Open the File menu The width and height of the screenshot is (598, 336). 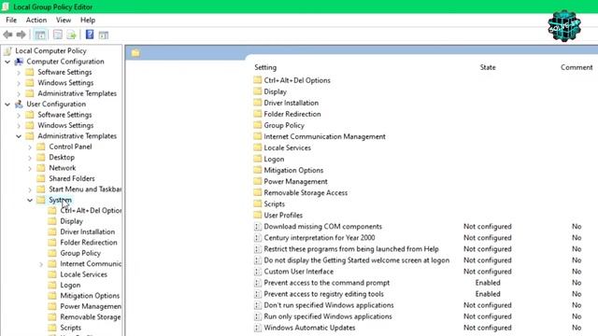point(11,21)
